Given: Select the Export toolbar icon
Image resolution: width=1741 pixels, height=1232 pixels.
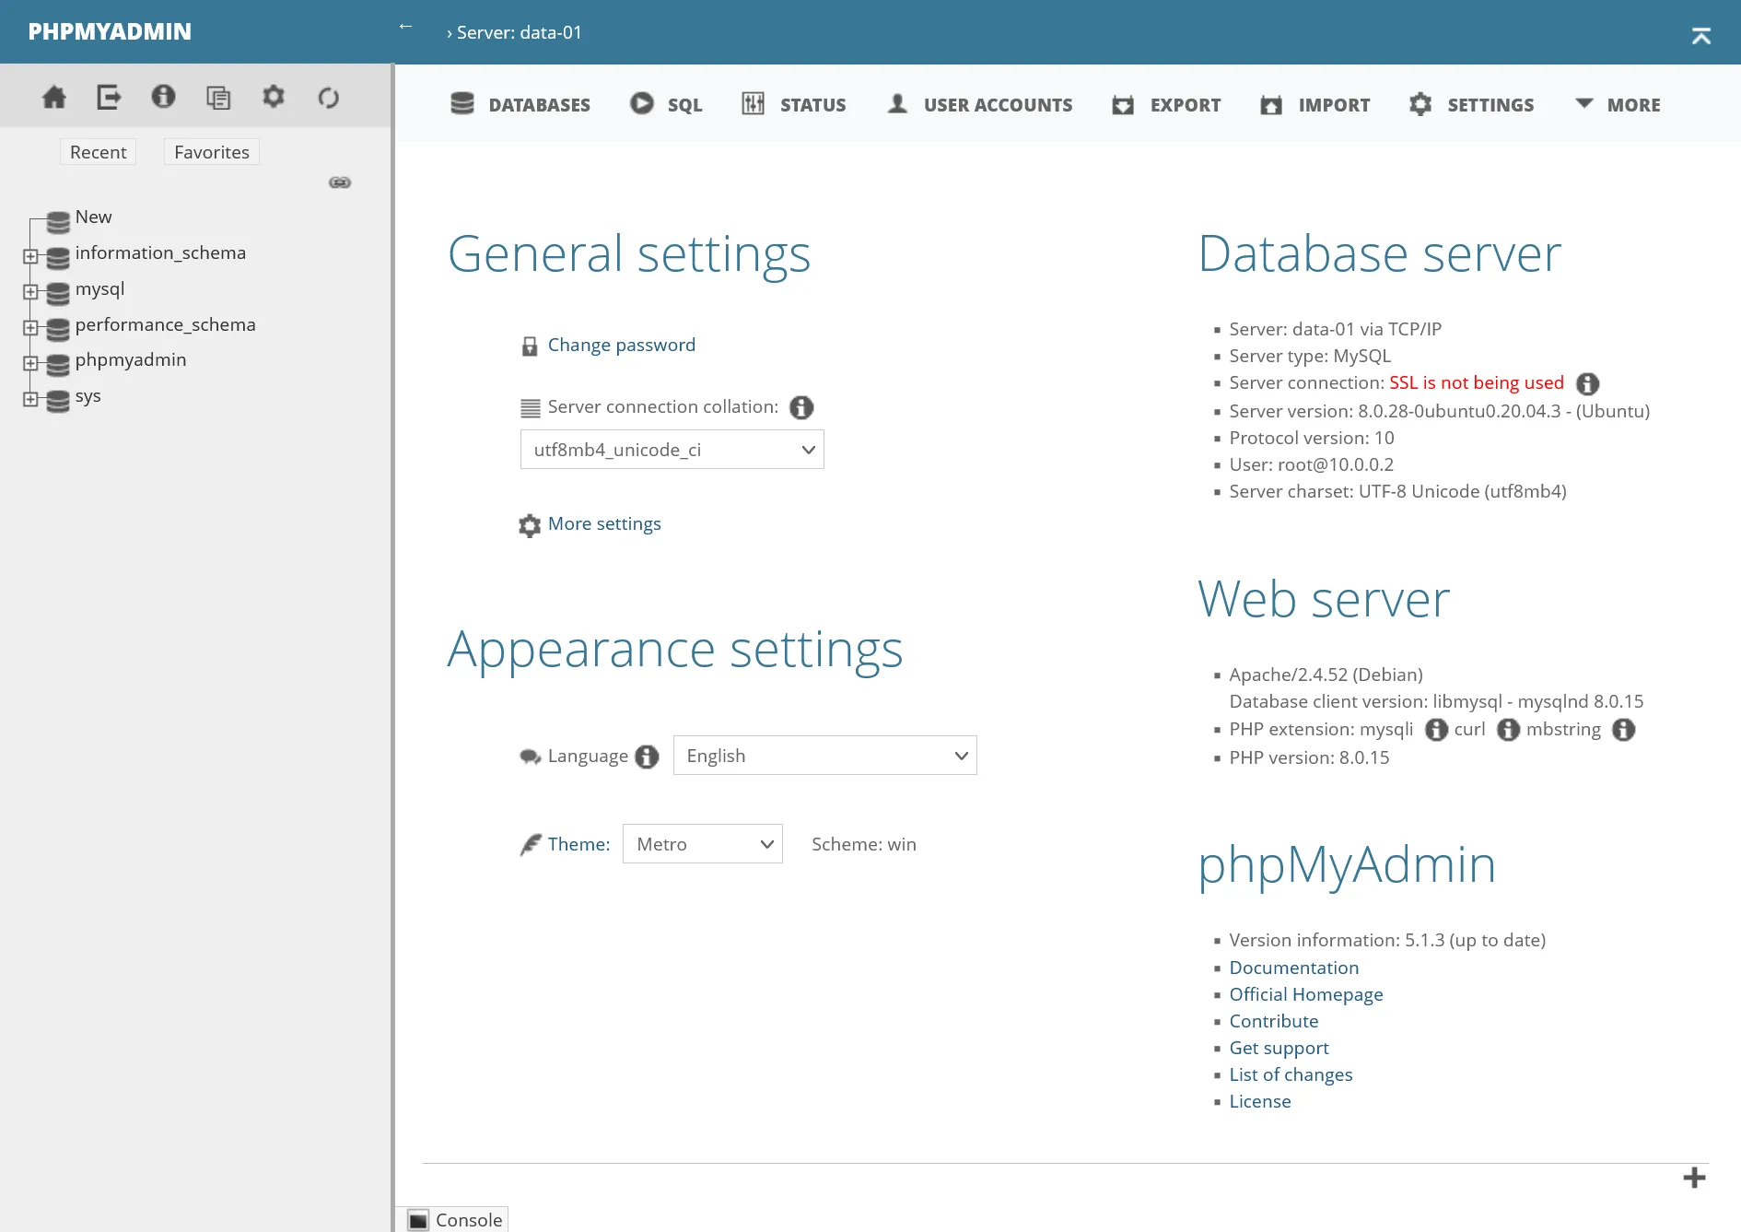Looking at the screenshot, I should (x=1123, y=104).
